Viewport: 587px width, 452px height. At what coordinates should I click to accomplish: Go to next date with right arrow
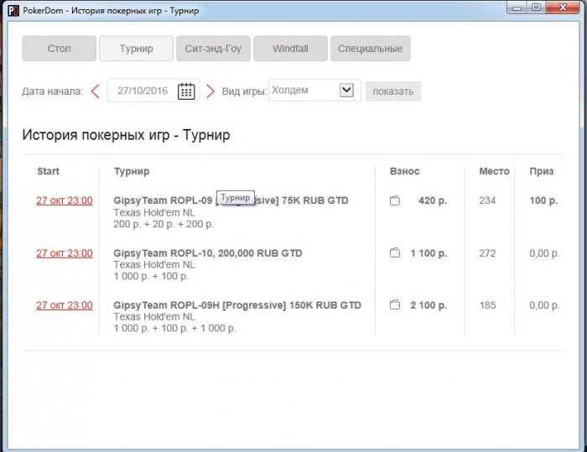point(210,91)
